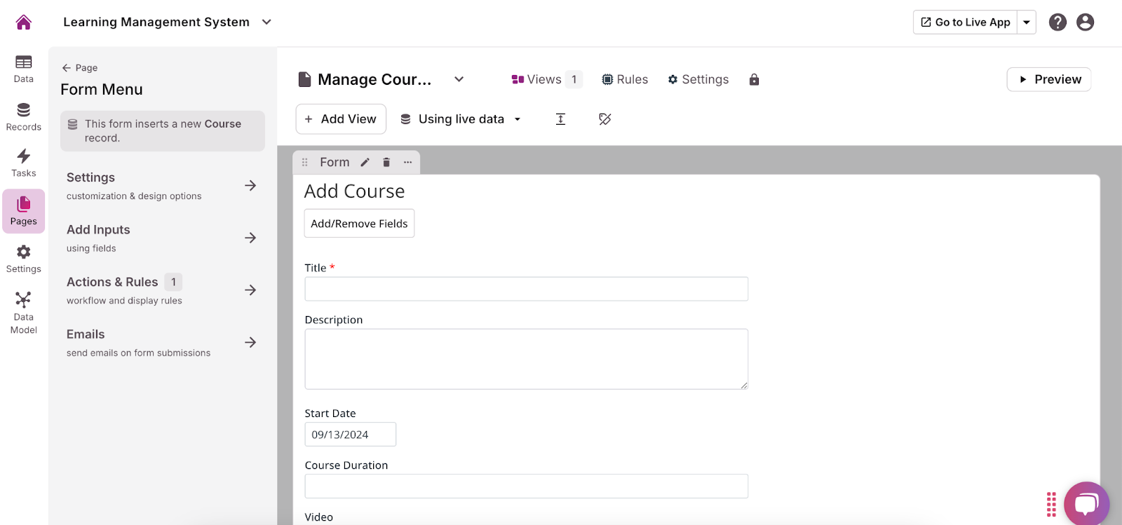The width and height of the screenshot is (1122, 525).
Task: Click the Add/Remove Fields button
Action: (359, 224)
